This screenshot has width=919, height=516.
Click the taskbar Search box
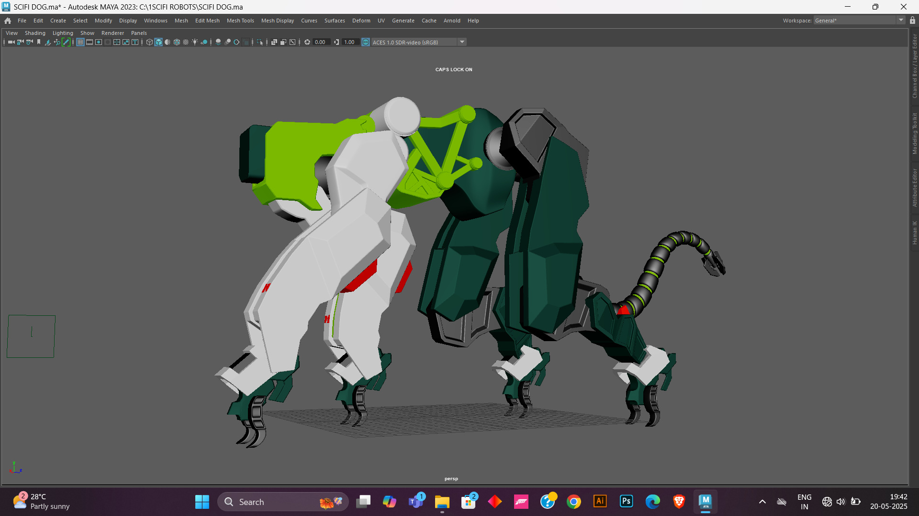pyautogui.click(x=283, y=502)
